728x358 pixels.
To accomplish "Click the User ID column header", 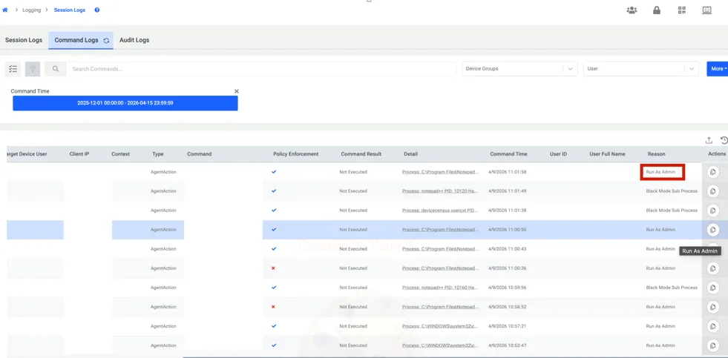I will [558, 154].
